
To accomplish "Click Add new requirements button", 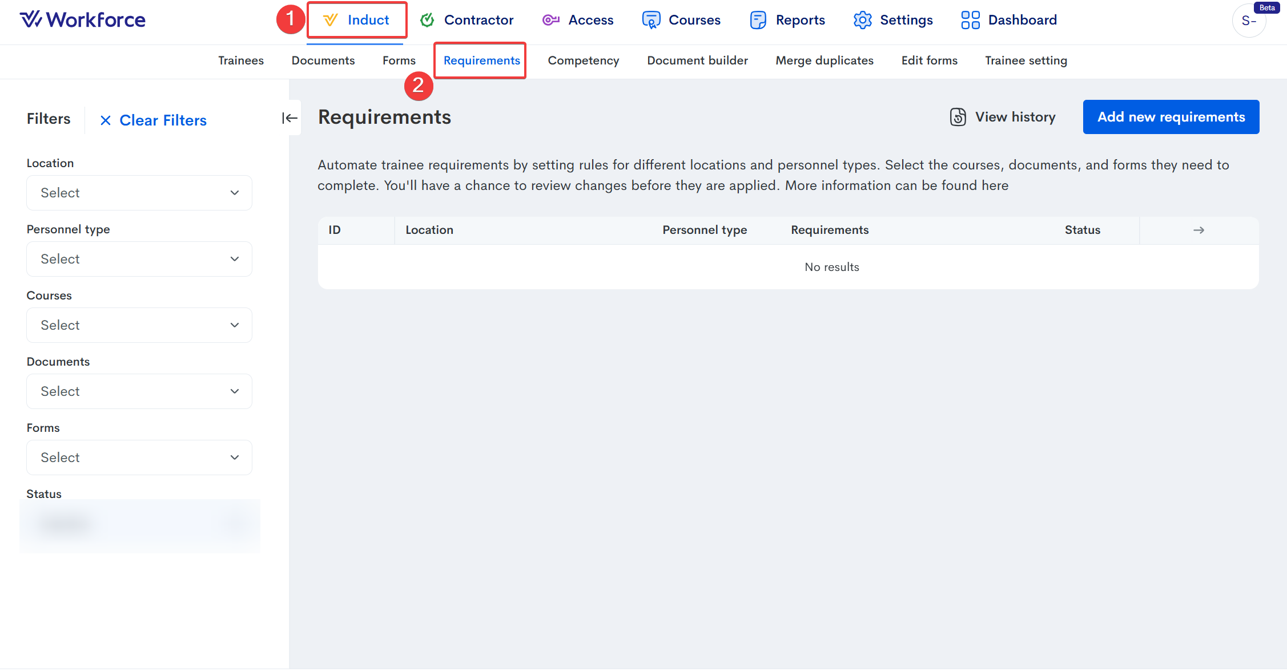I will coord(1171,117).
